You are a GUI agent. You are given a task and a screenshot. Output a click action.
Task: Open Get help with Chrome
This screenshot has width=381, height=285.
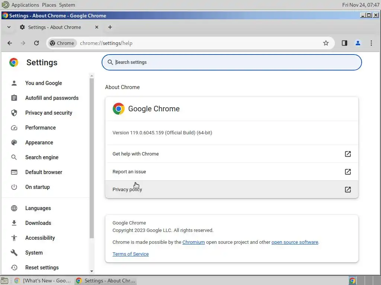click(231, 154)
